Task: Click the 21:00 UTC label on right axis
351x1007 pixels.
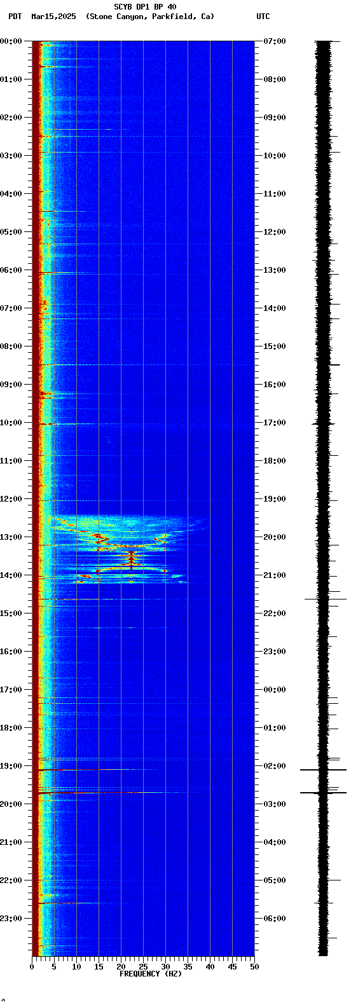Action: tap(275, 575)
